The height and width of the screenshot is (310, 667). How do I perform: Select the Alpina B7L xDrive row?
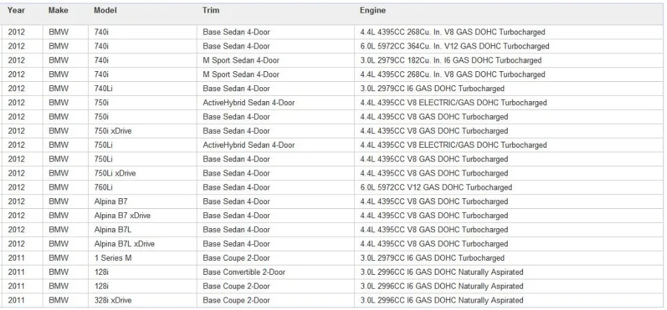331,244
